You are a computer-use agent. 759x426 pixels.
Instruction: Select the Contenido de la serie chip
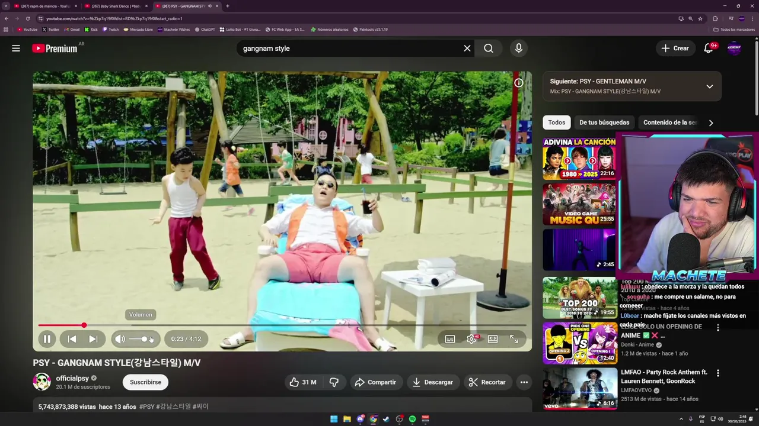click(670, 122)
